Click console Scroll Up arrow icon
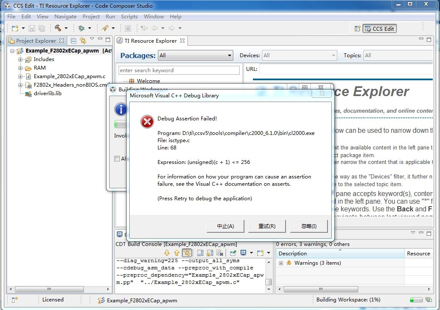 [x=176, y=253]
